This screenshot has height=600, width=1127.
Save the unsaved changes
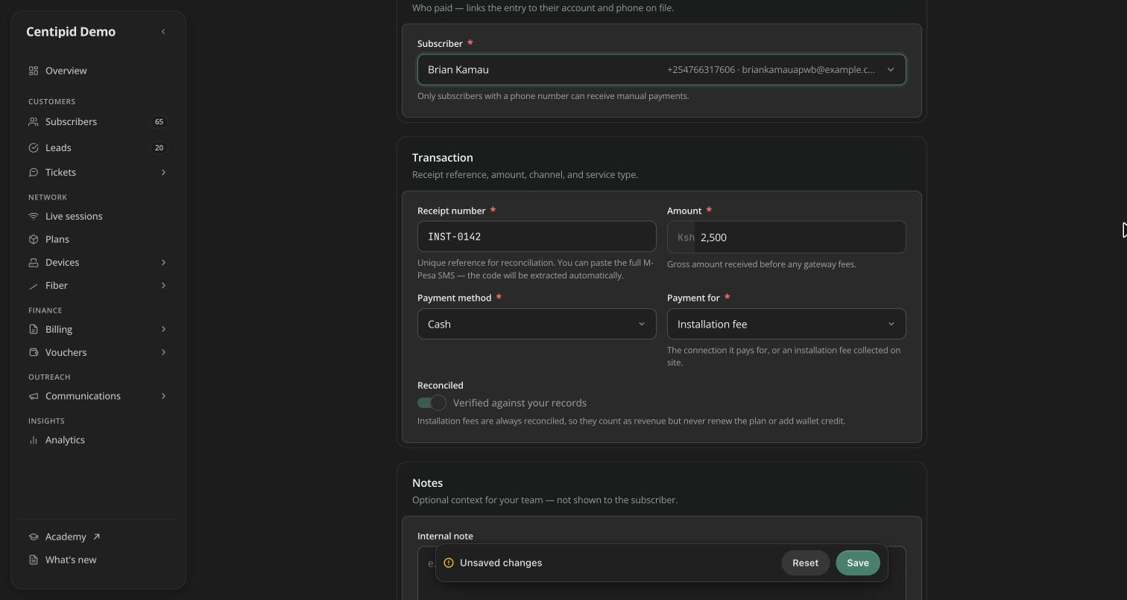[x=858, y=563]
